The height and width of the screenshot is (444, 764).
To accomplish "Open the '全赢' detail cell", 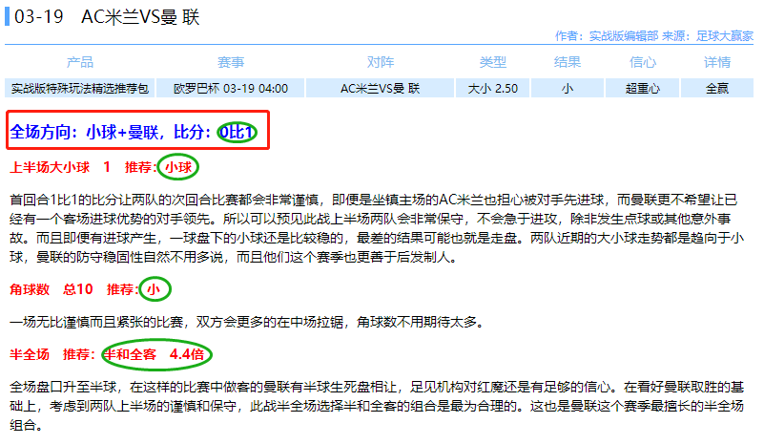I will [x=717, y=88].
